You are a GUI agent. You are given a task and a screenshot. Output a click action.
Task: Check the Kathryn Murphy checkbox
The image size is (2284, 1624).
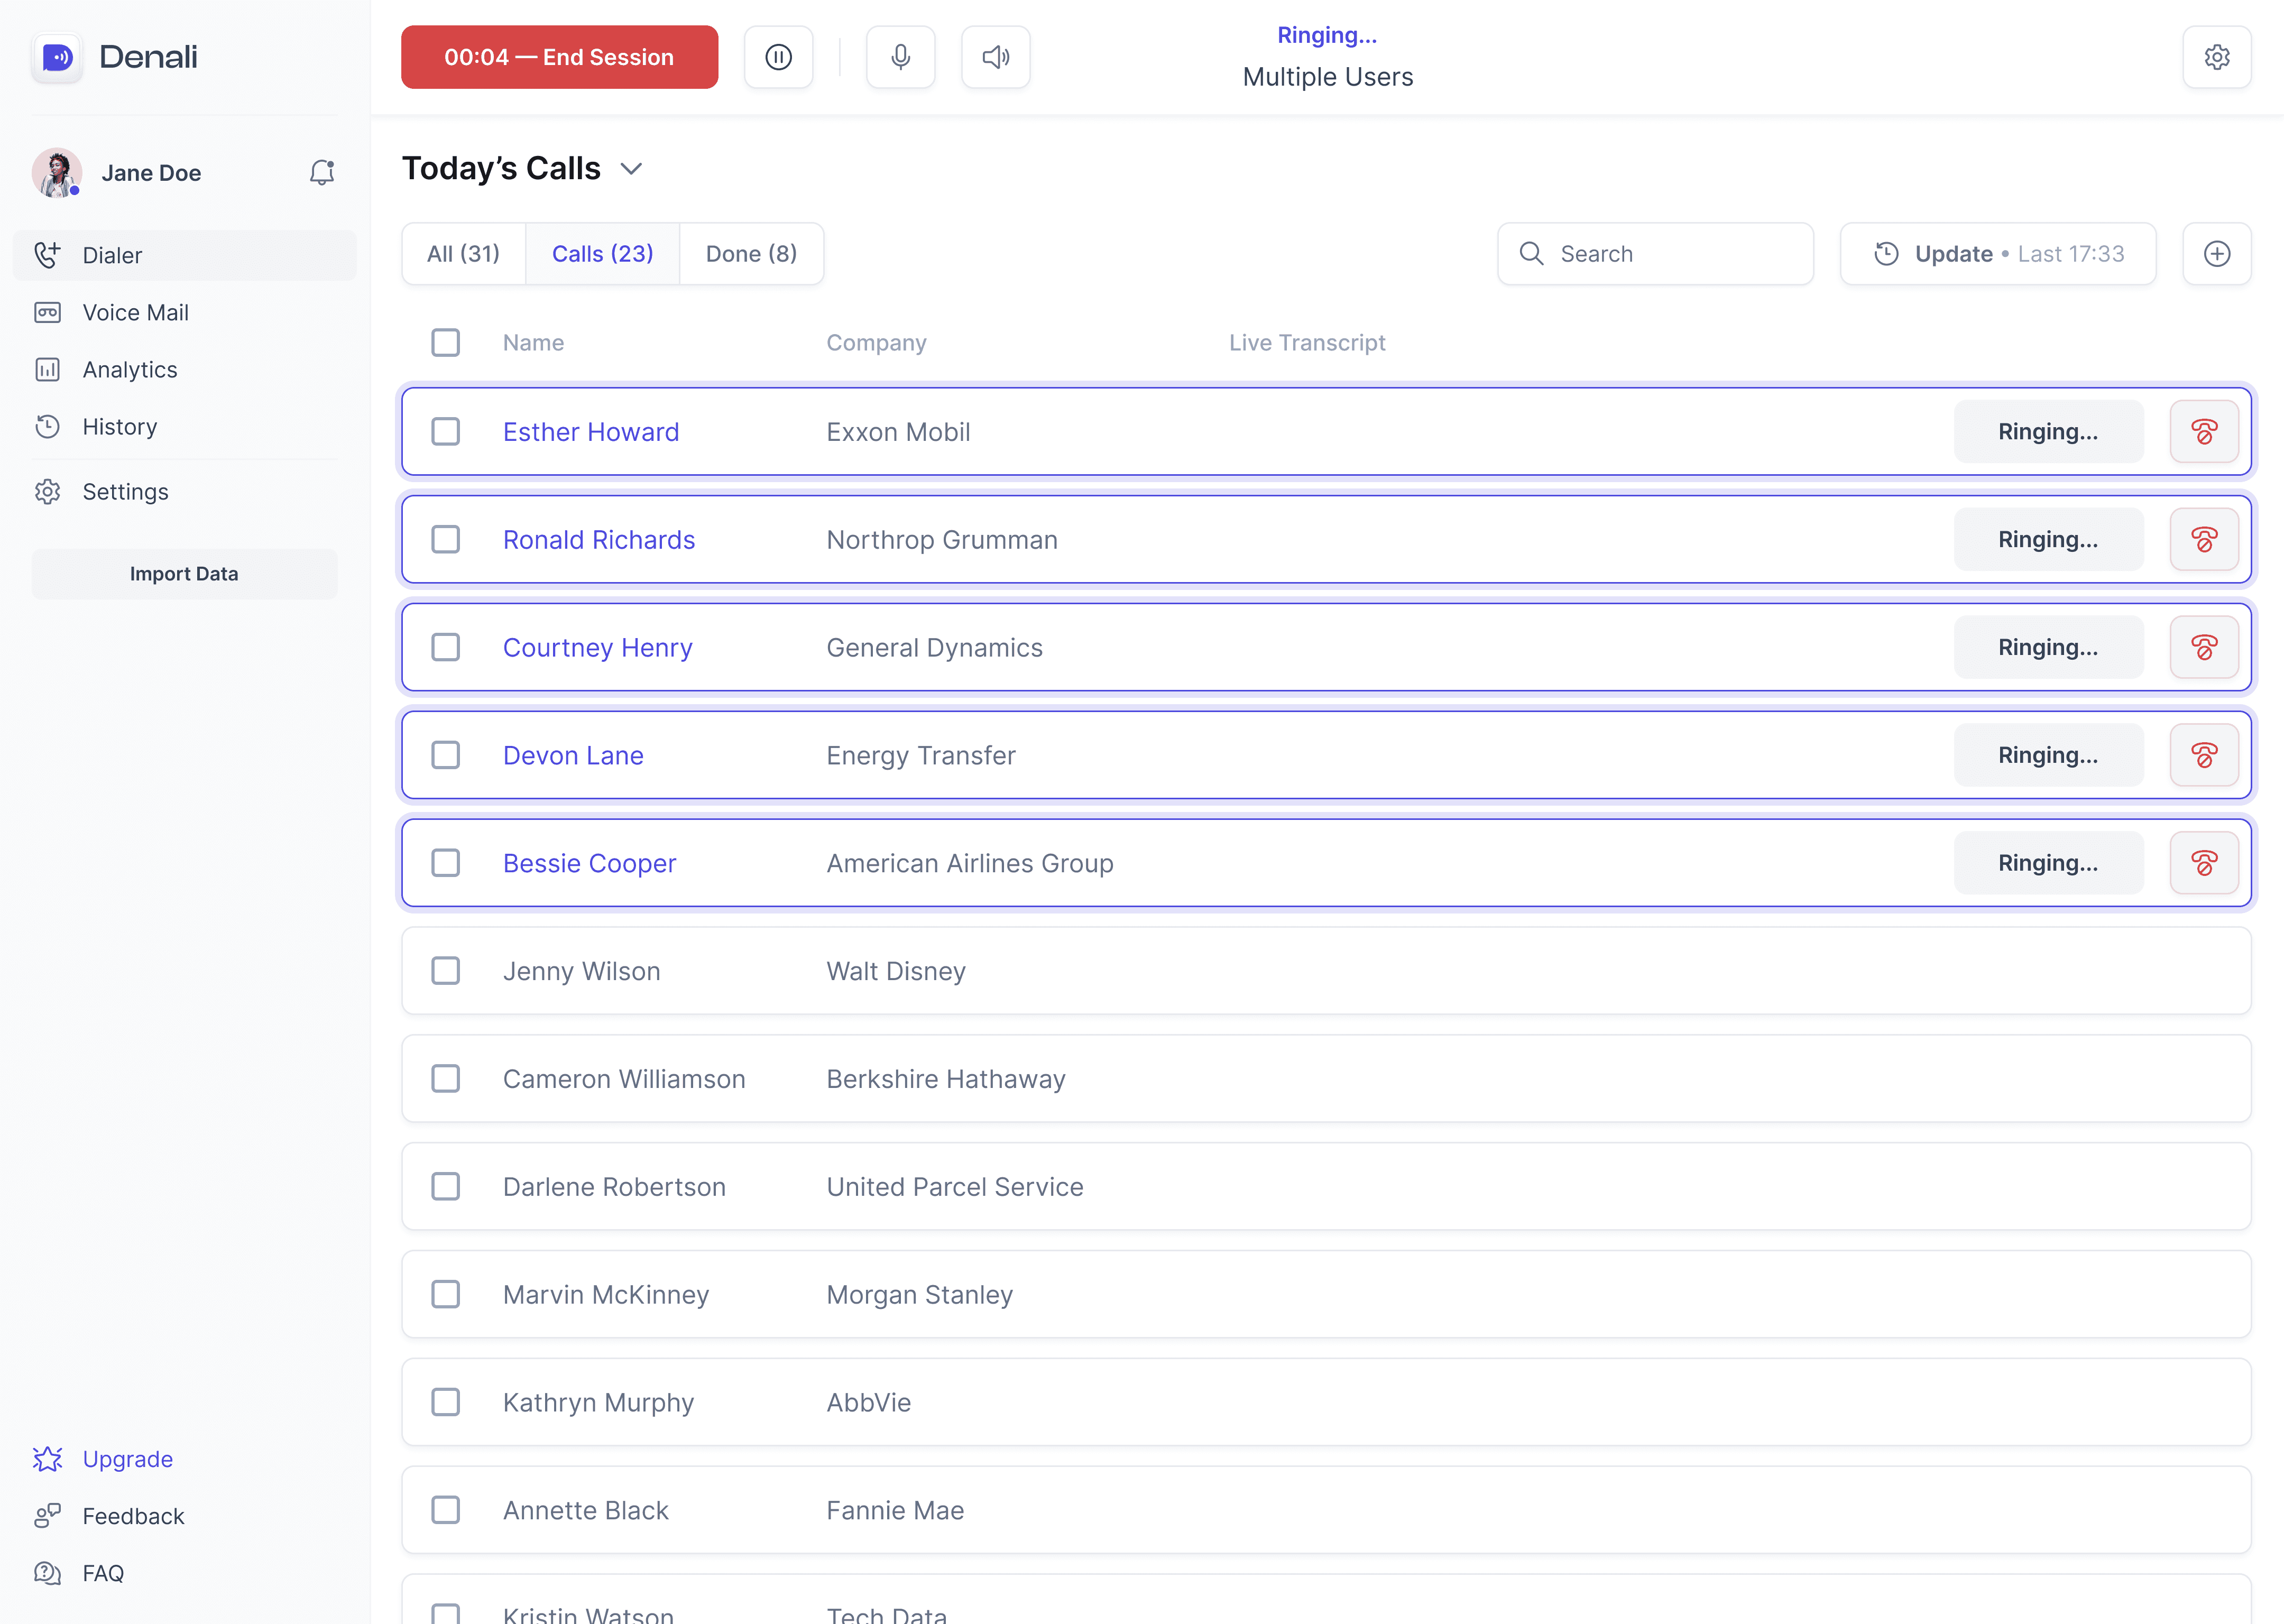point(445,1403)
